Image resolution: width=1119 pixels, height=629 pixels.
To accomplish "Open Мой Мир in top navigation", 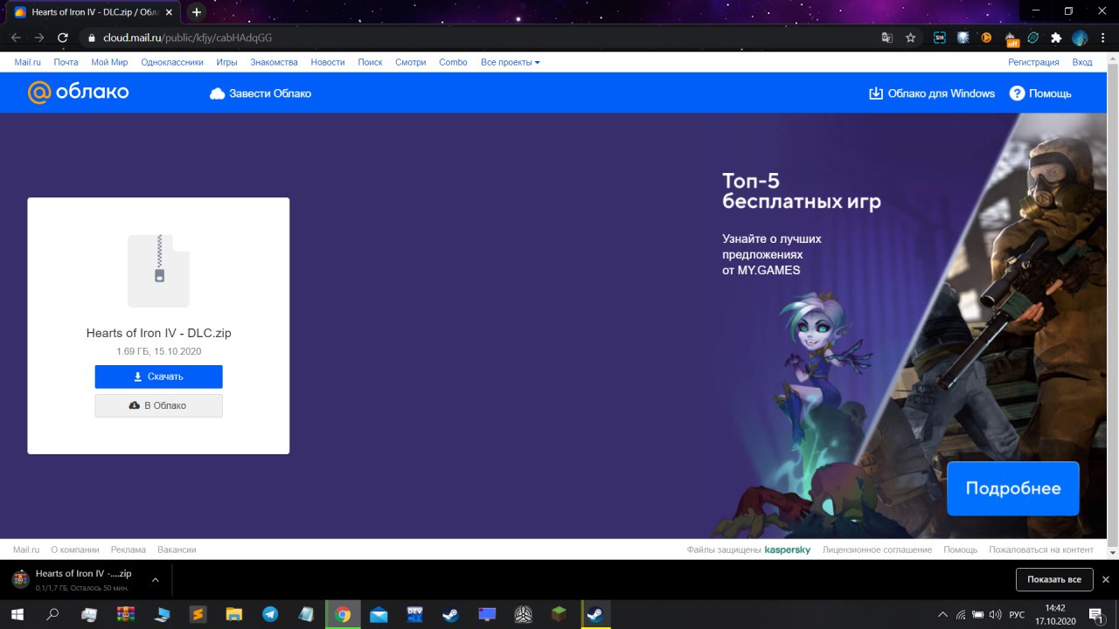I will 109,62.
